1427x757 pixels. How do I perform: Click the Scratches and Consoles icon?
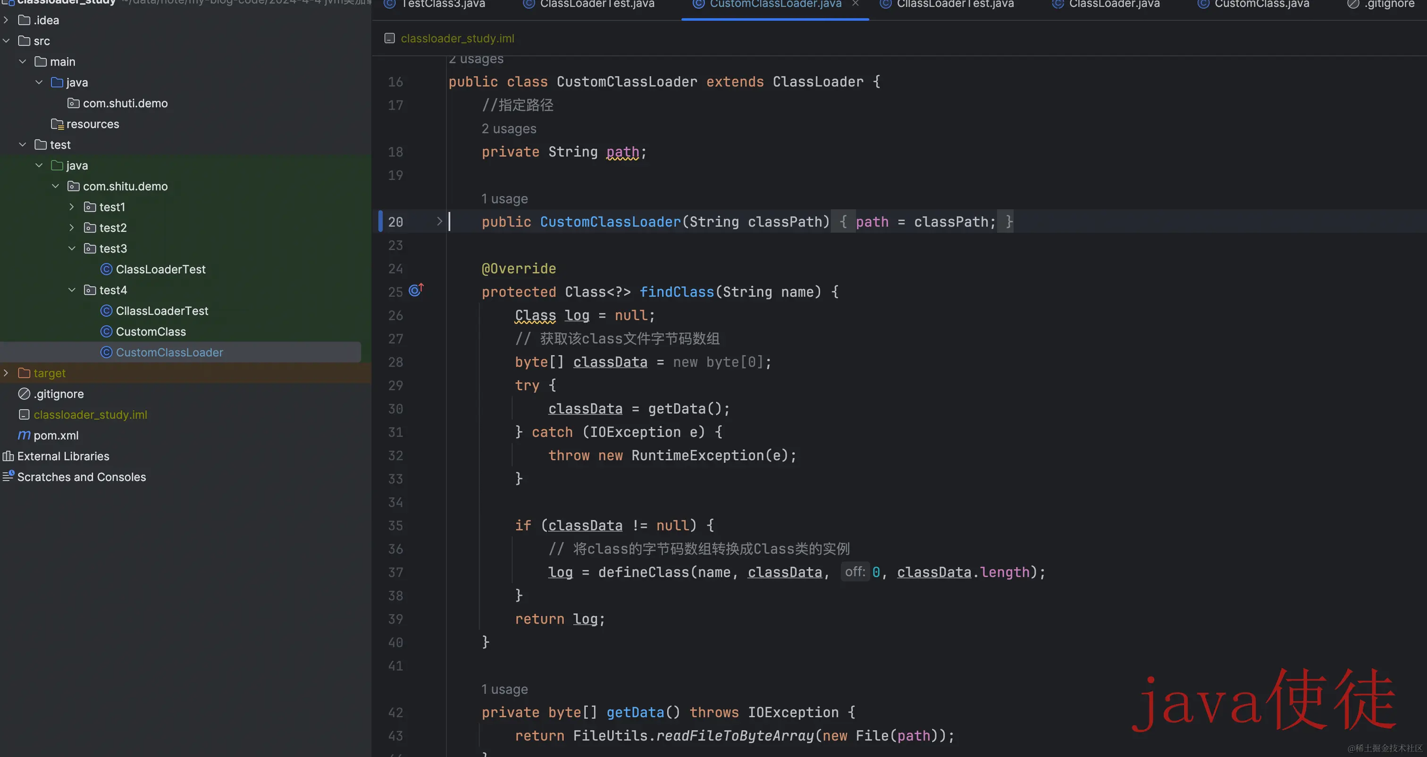pyautogui.click(x=8, y=476)
